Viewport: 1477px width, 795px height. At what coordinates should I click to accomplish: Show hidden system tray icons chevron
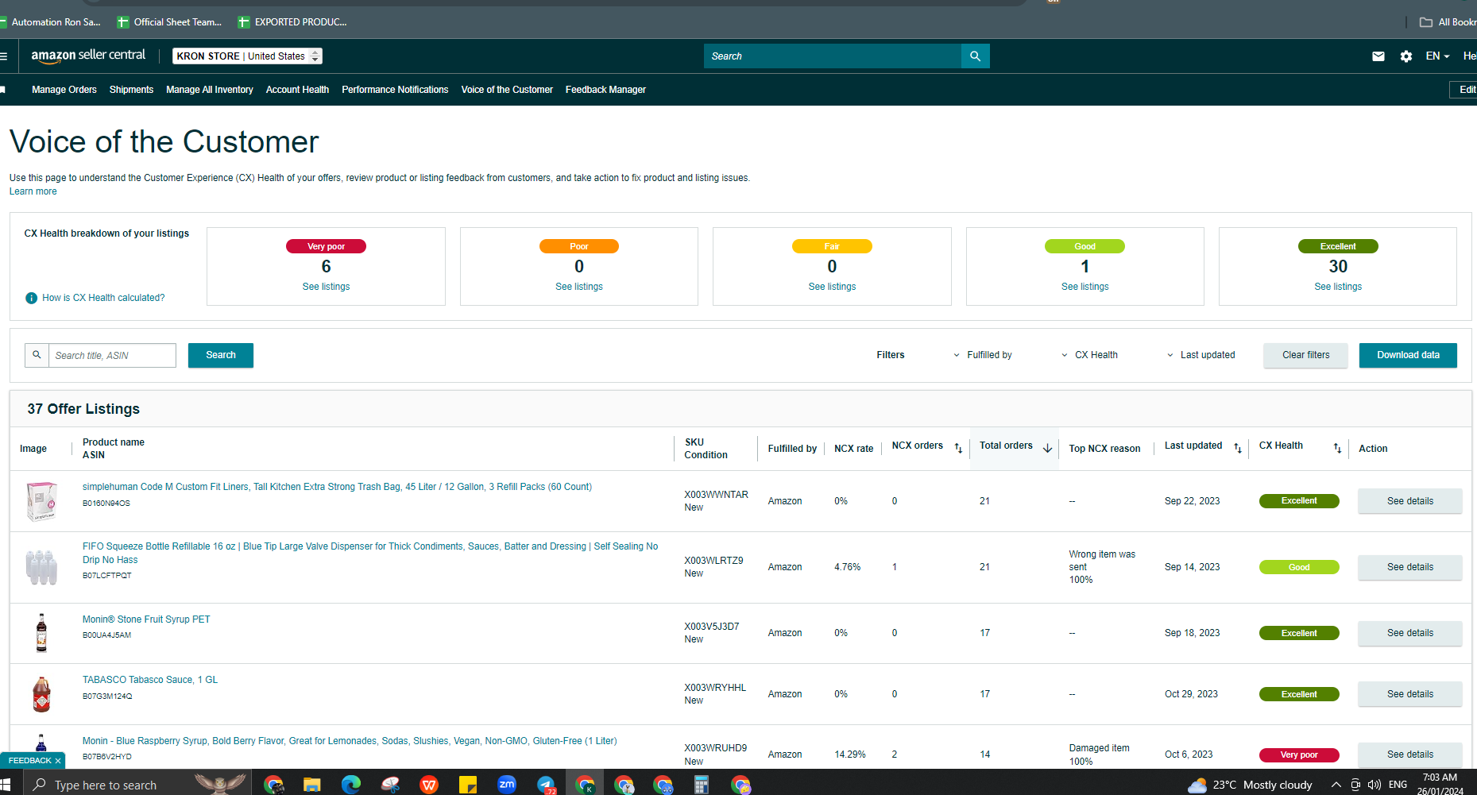click(1336, 785)
